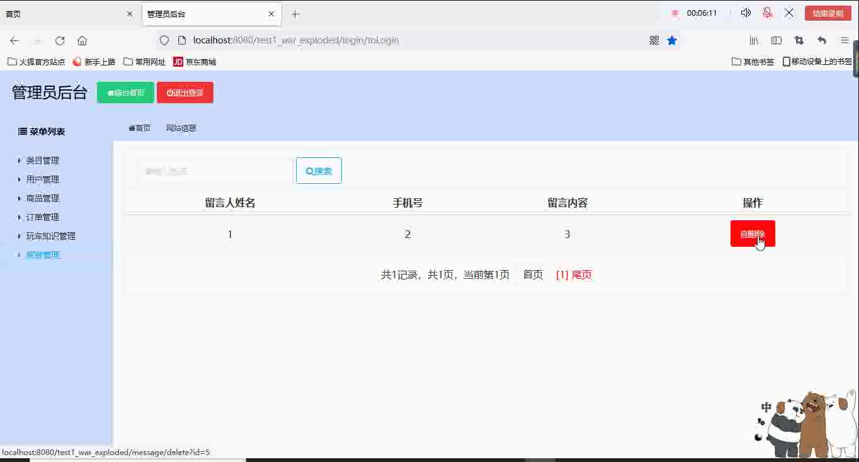Log out with the red 退出登录 button
Image resolution: width=859 pixels, height=462 pixels.
coord(185,93)
